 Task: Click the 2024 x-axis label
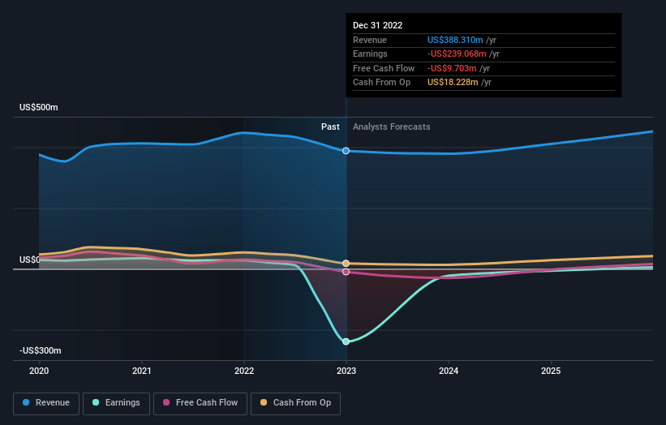tap(449, 371)
